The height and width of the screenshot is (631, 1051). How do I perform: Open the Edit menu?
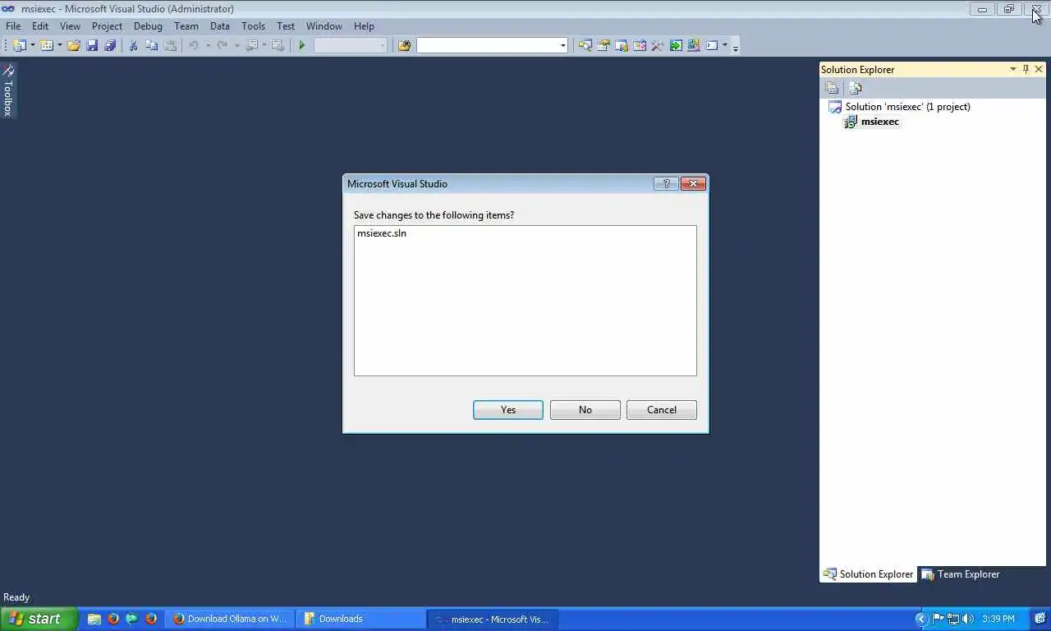pyautogui.click(x=40, y=26)
